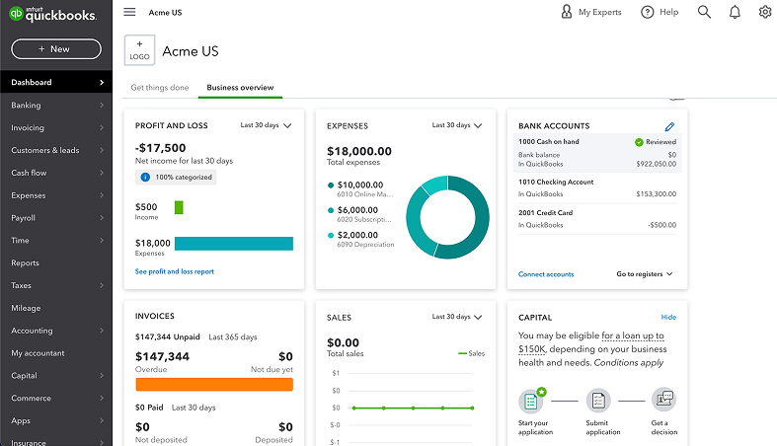
Task: Click the $147,344 Overdue amount
Action: (162, 356)
